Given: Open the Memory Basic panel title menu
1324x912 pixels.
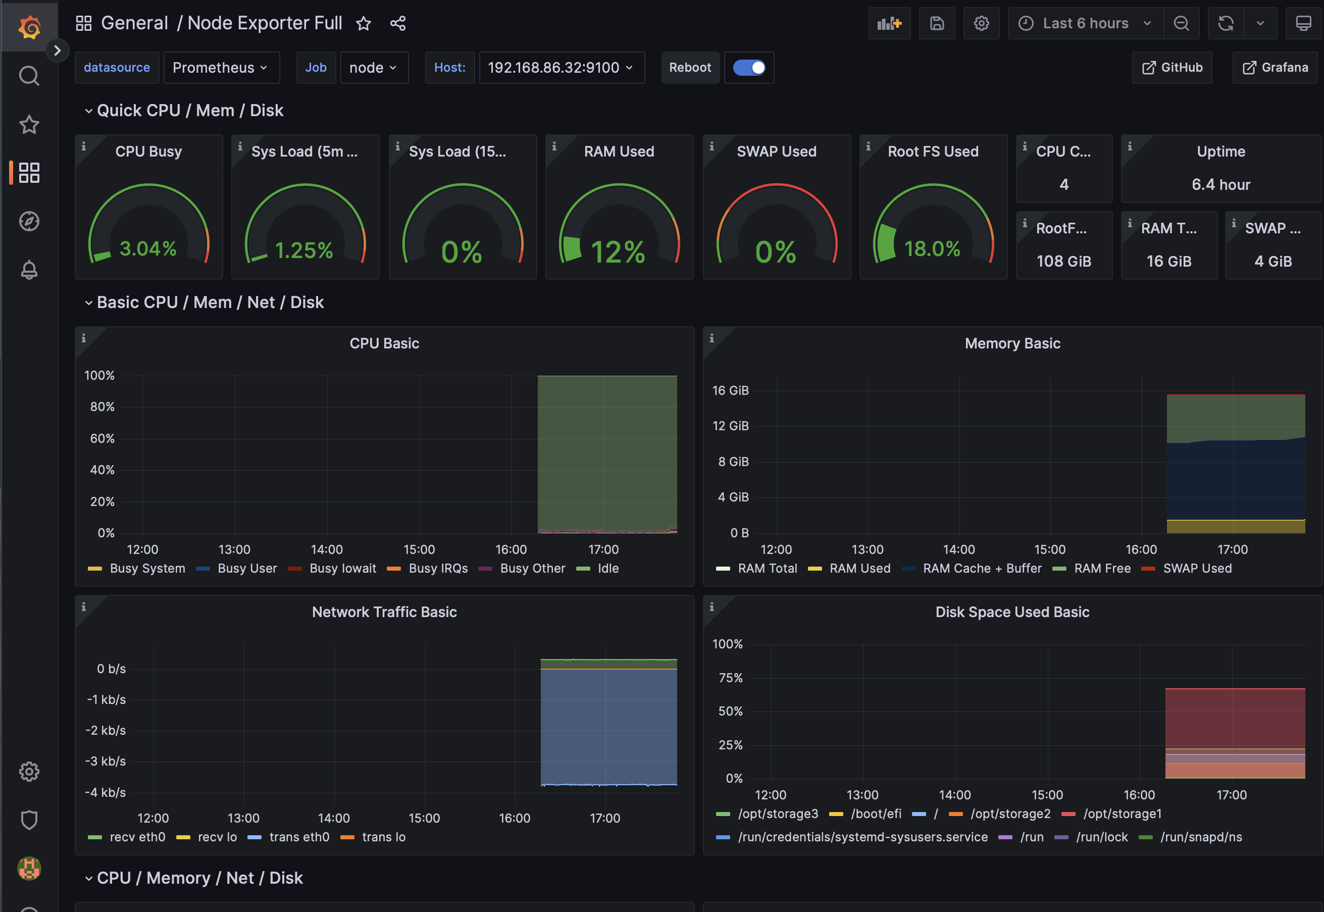Looking at the screenshot, I should 1012,343.
